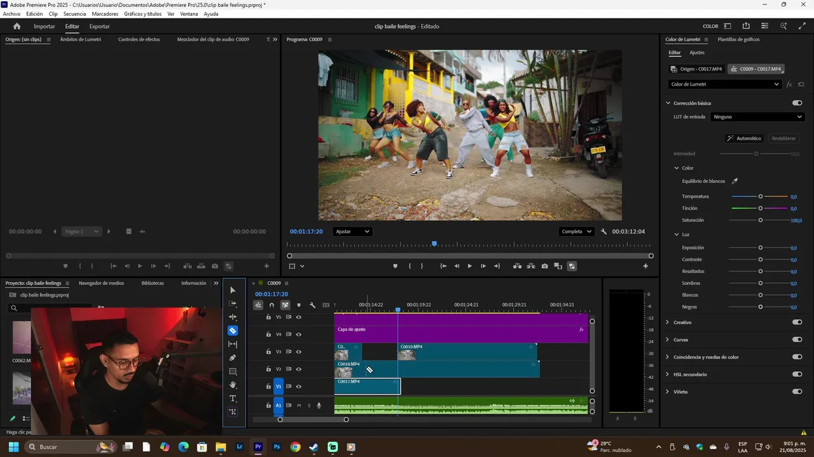Select Origen - C0017.MP4 clip button
Image resolution: width=814 pixels, height=457 pixels.
coord(696,69)
